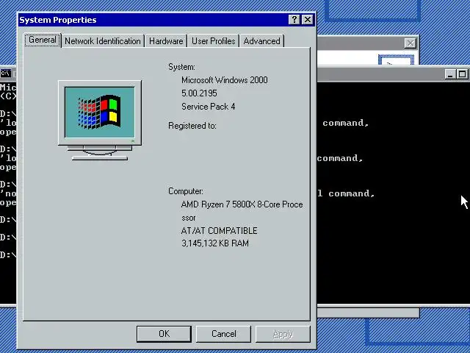Open the Advanced tab
Screen dimensions: 470x353
pos(261,41)
